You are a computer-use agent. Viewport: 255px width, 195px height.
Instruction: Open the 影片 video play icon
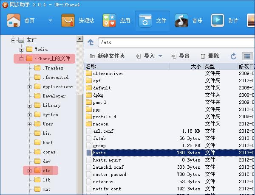pos(218,20)
